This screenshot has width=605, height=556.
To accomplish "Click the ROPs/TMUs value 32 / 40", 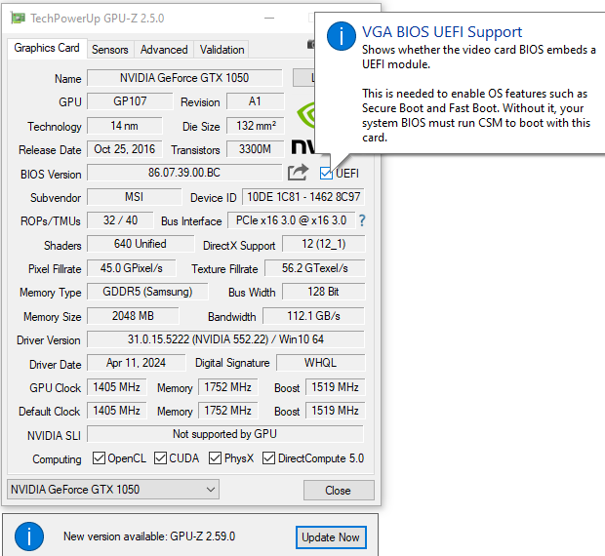I will [120, 220].
